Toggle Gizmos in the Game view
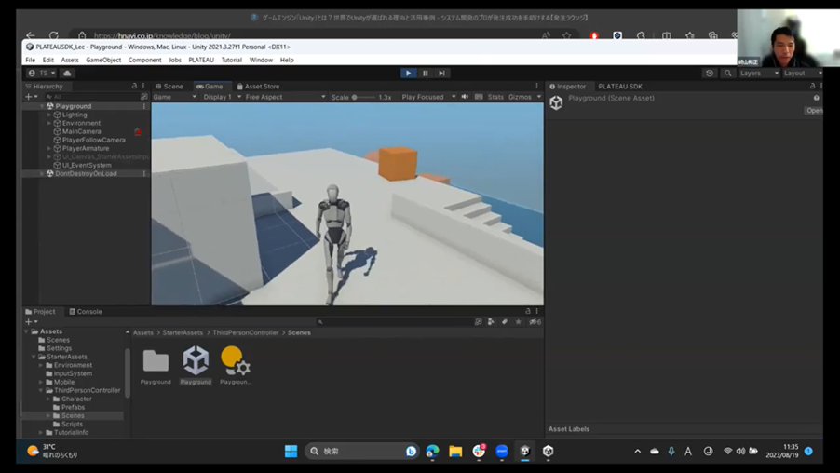840x473 pixels. pos(520,97)
